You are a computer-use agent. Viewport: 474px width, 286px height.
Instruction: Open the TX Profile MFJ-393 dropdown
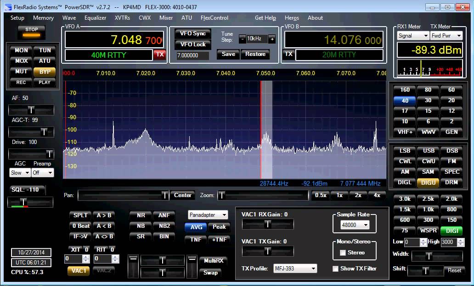295,268
